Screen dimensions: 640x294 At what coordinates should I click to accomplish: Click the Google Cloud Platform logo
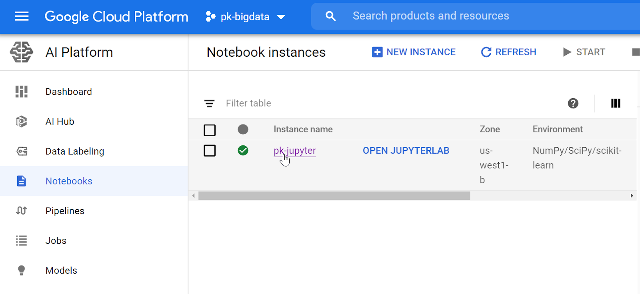click(x=116, y=17)
